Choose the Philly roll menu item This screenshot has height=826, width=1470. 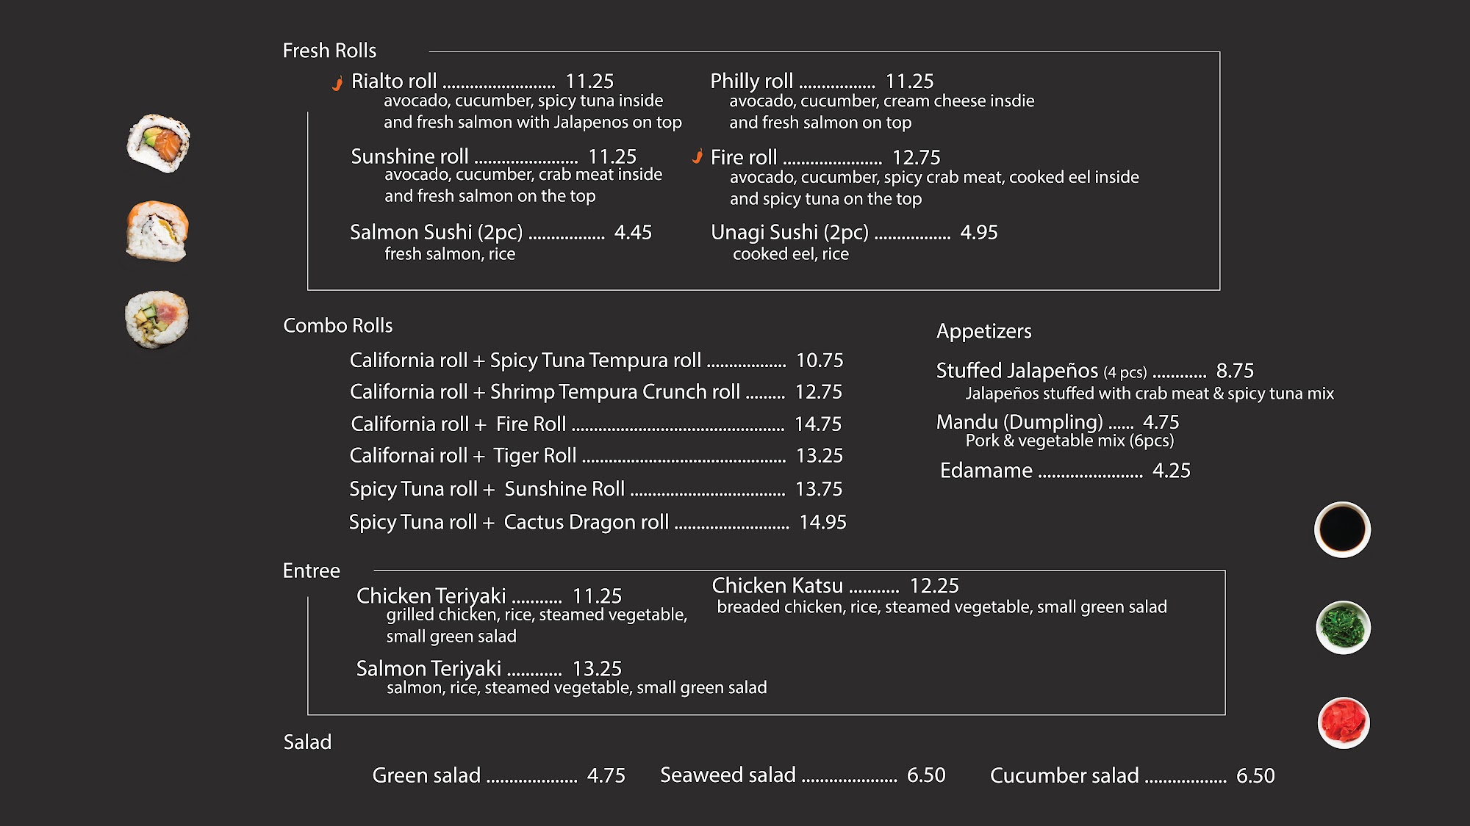coord(751,81)
